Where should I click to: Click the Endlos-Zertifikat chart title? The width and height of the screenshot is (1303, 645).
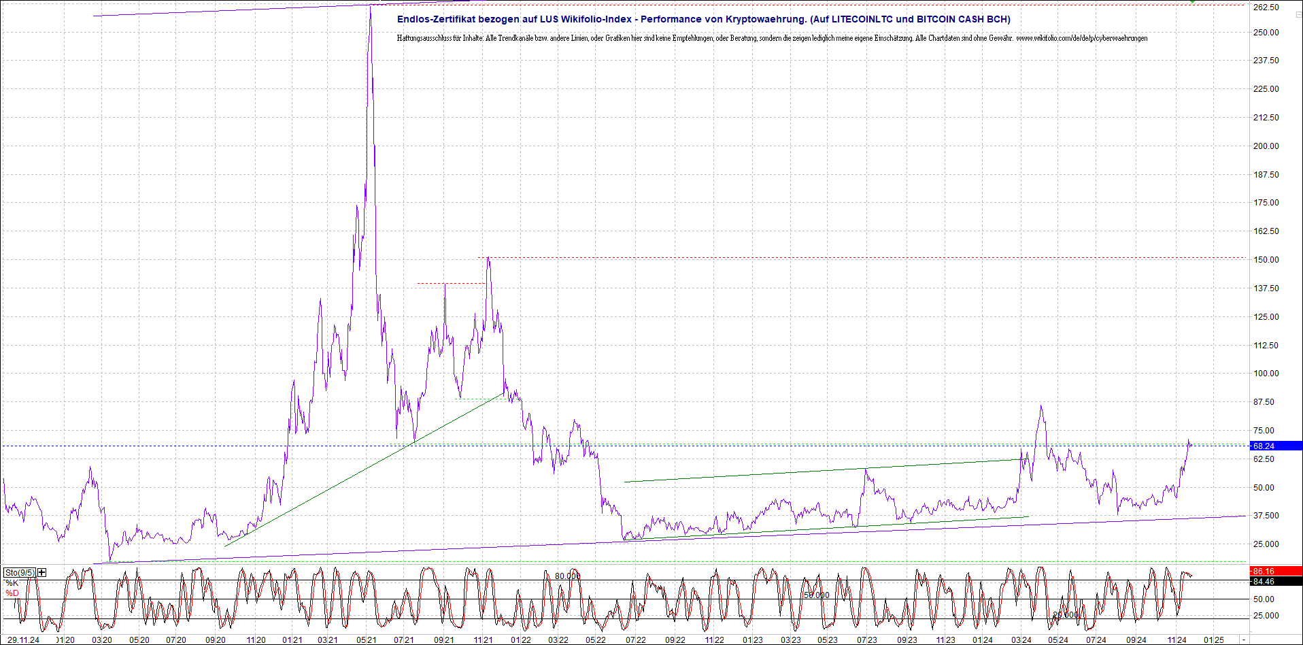pos(703,19)
